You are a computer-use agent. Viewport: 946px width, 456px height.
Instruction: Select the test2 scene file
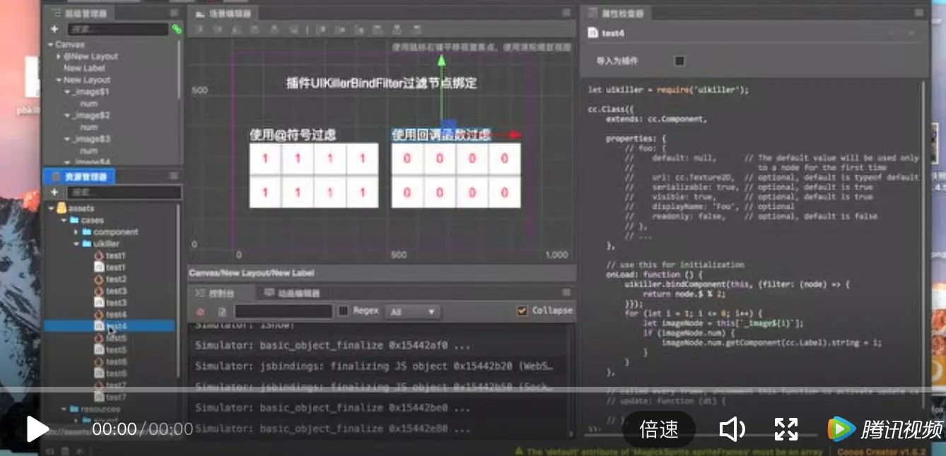pos(110,279)
